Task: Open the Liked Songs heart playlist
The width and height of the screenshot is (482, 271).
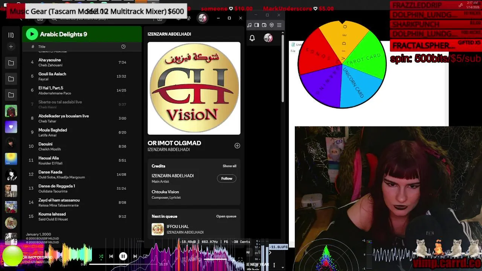Action: click(x=11, y=127)
